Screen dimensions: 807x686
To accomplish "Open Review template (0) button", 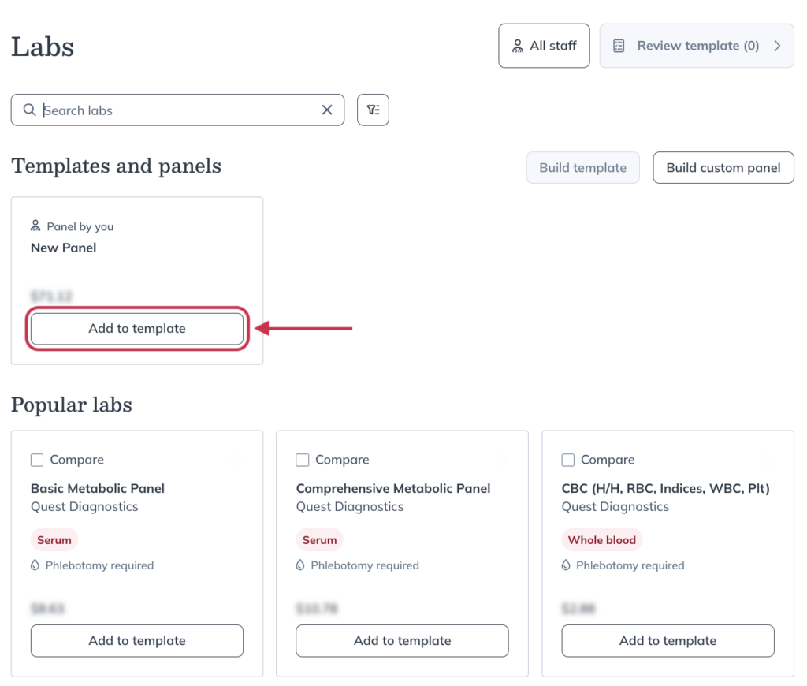I will click(x=697, y=46).
